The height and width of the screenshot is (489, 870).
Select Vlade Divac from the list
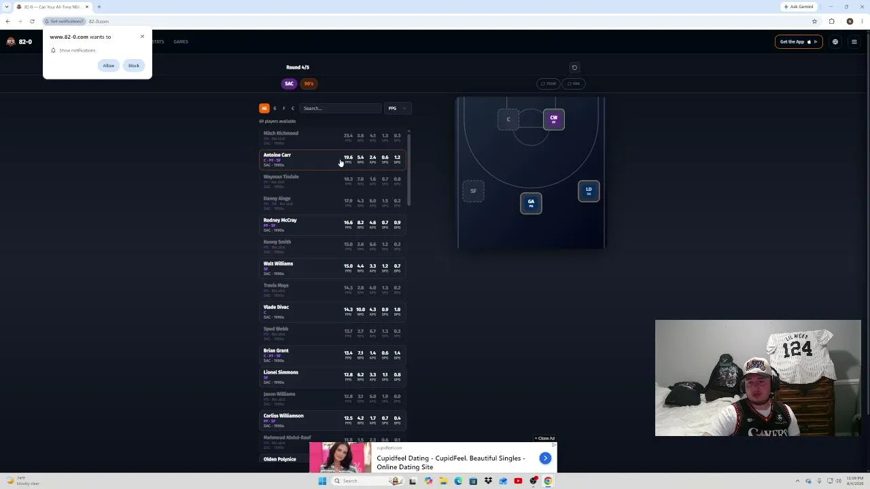(x=332, y=312)
